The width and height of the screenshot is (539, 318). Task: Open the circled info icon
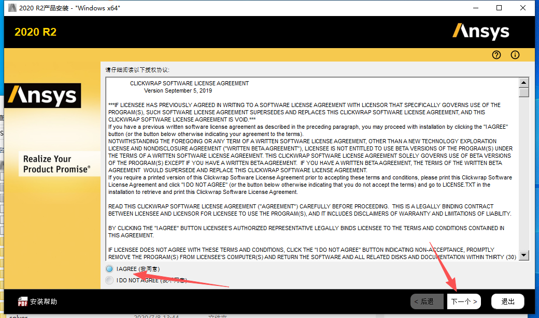pyautogui.click(x=515, y=55)
